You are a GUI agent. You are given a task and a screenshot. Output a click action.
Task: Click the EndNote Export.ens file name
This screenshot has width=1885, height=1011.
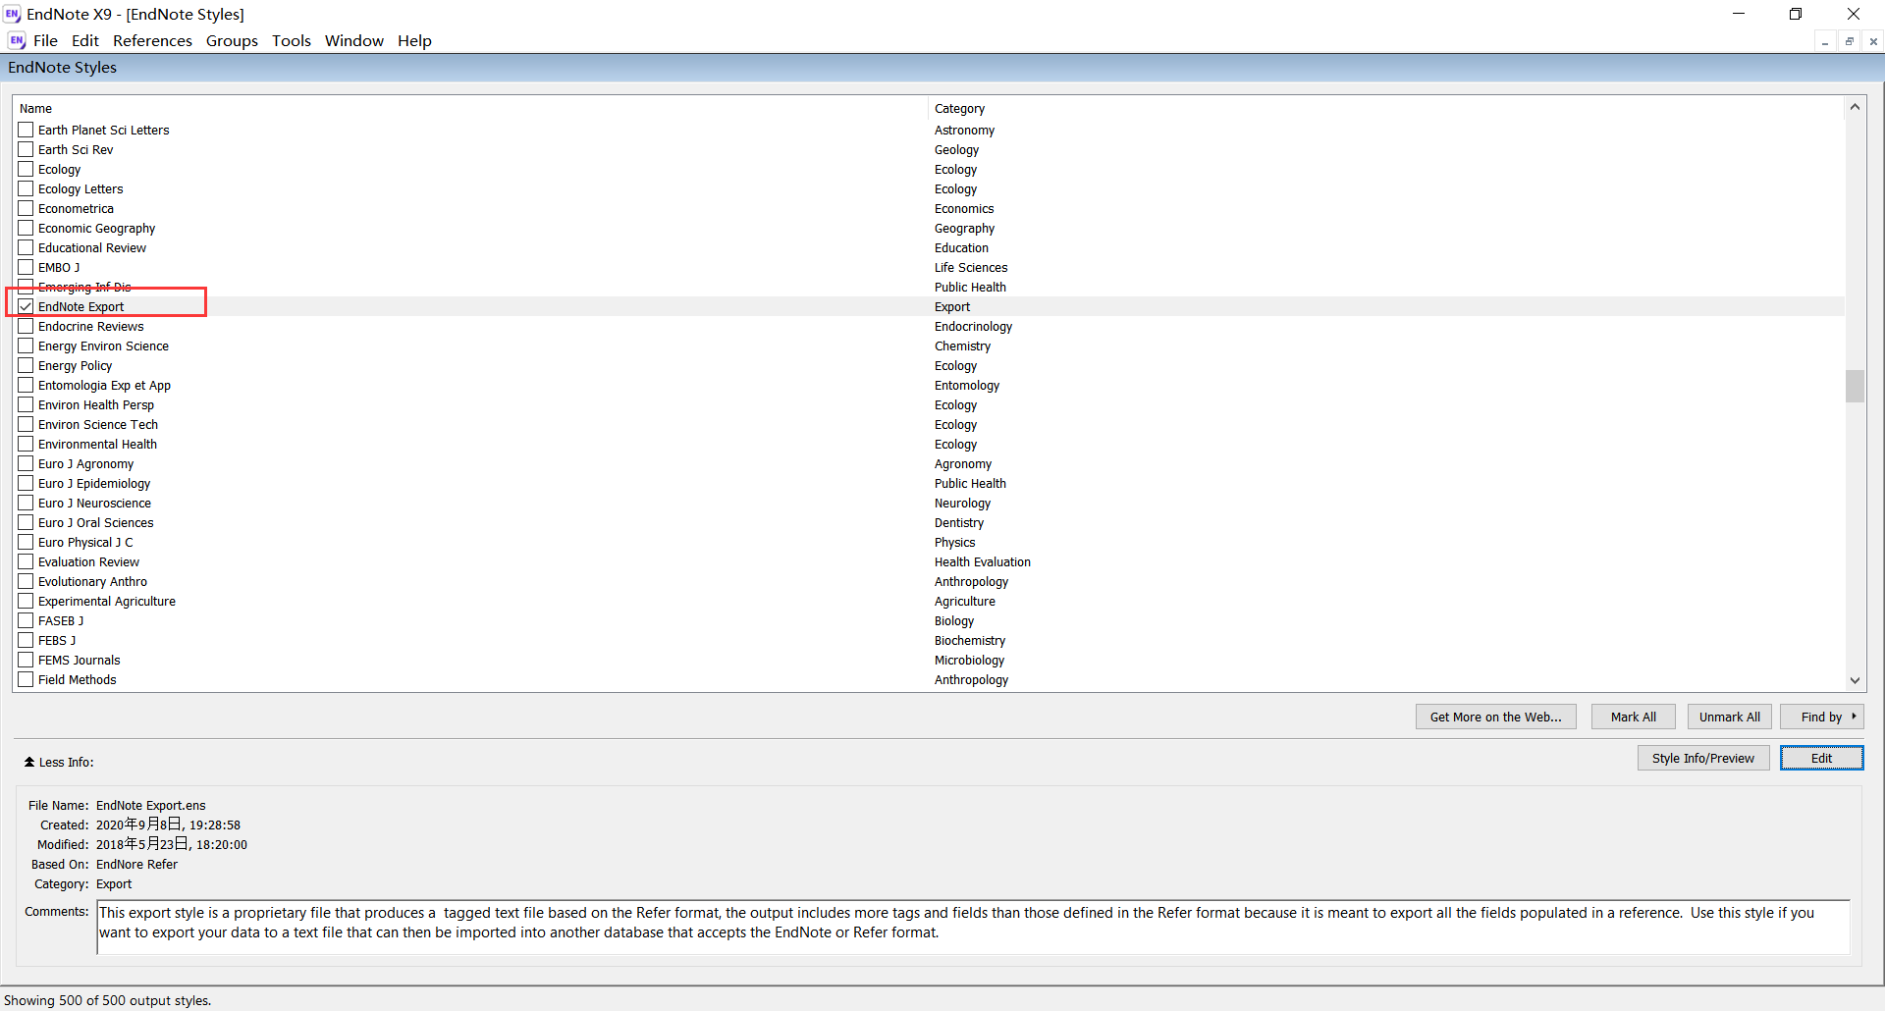point(150,805)
